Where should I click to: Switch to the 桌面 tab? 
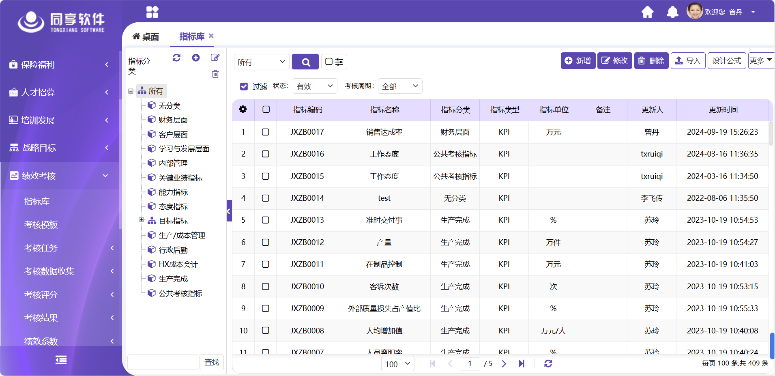(146, 37)
